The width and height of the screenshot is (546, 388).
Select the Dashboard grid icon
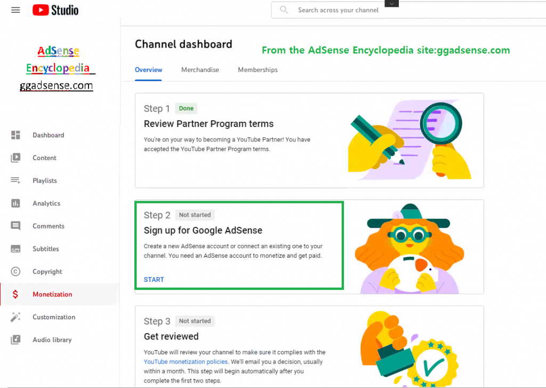15,135
